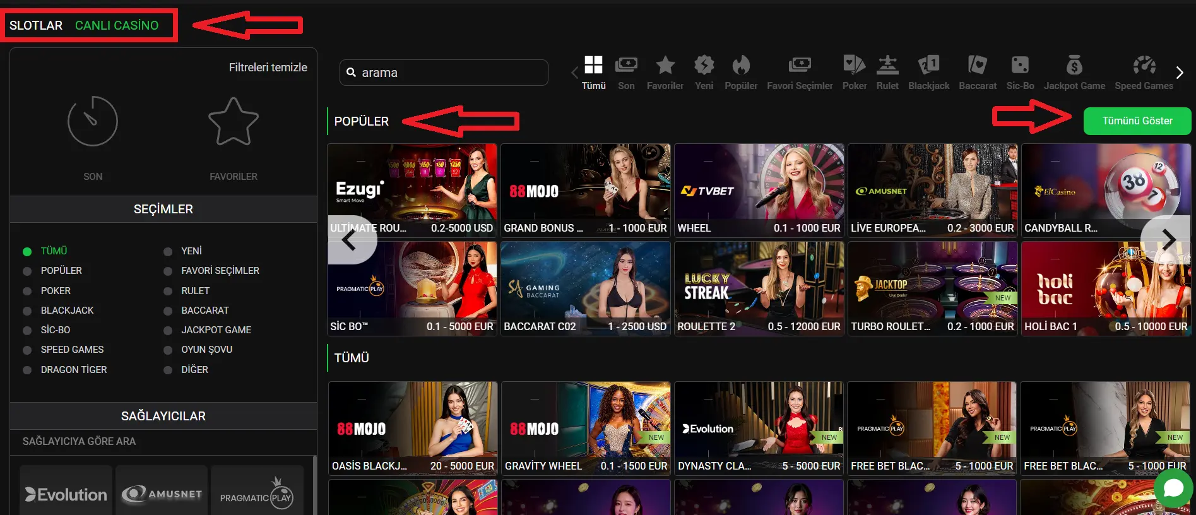Select the RULET filter radio
This screenshot has width=1196, height=515.
coord(168,292)
